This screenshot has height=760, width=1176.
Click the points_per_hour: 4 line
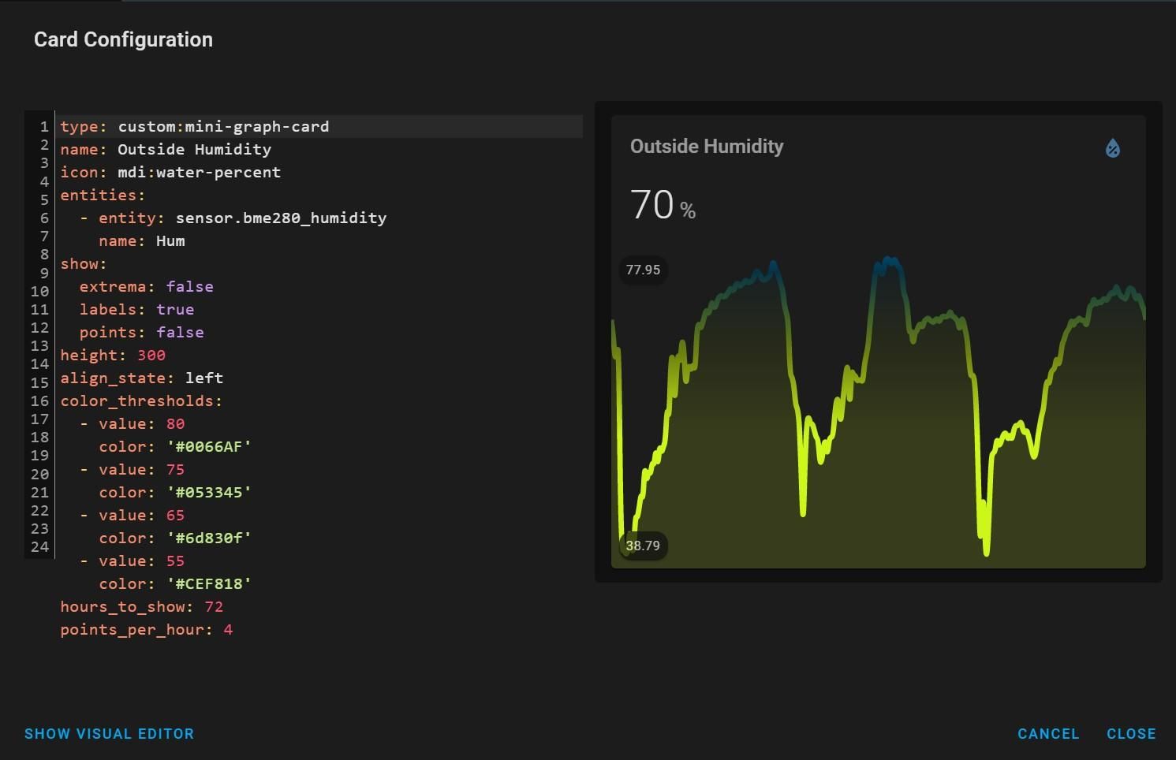click(147, 629)
